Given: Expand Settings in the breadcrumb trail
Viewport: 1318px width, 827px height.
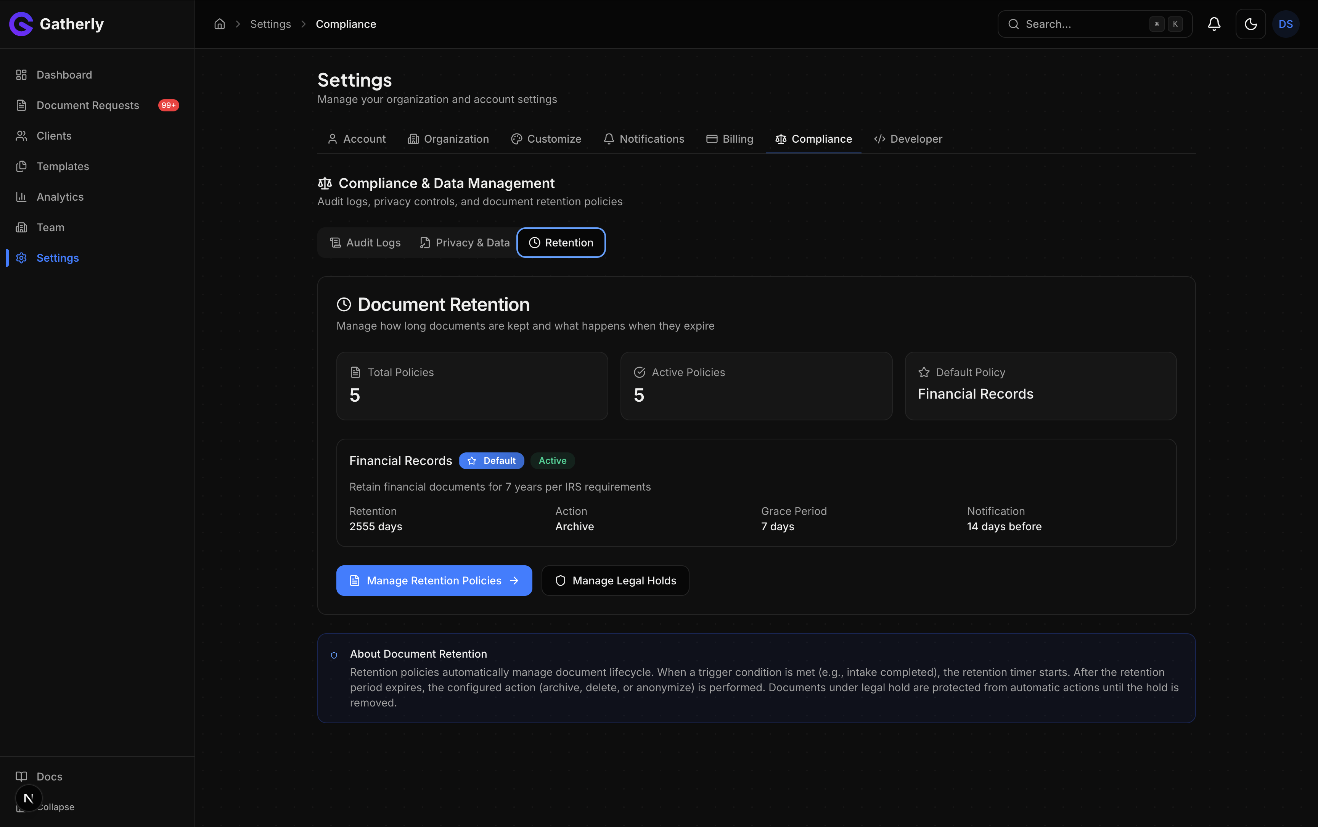Looking at the screenshot, I should [x=271, y=24].
